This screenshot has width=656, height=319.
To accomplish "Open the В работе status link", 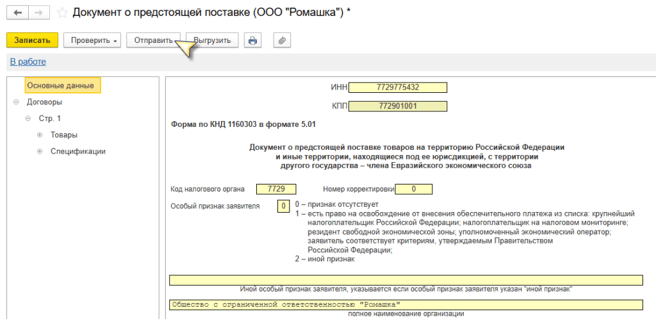I will pos(28,62).
